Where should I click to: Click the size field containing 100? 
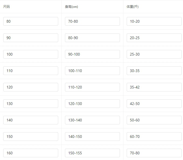pos(31,54)
